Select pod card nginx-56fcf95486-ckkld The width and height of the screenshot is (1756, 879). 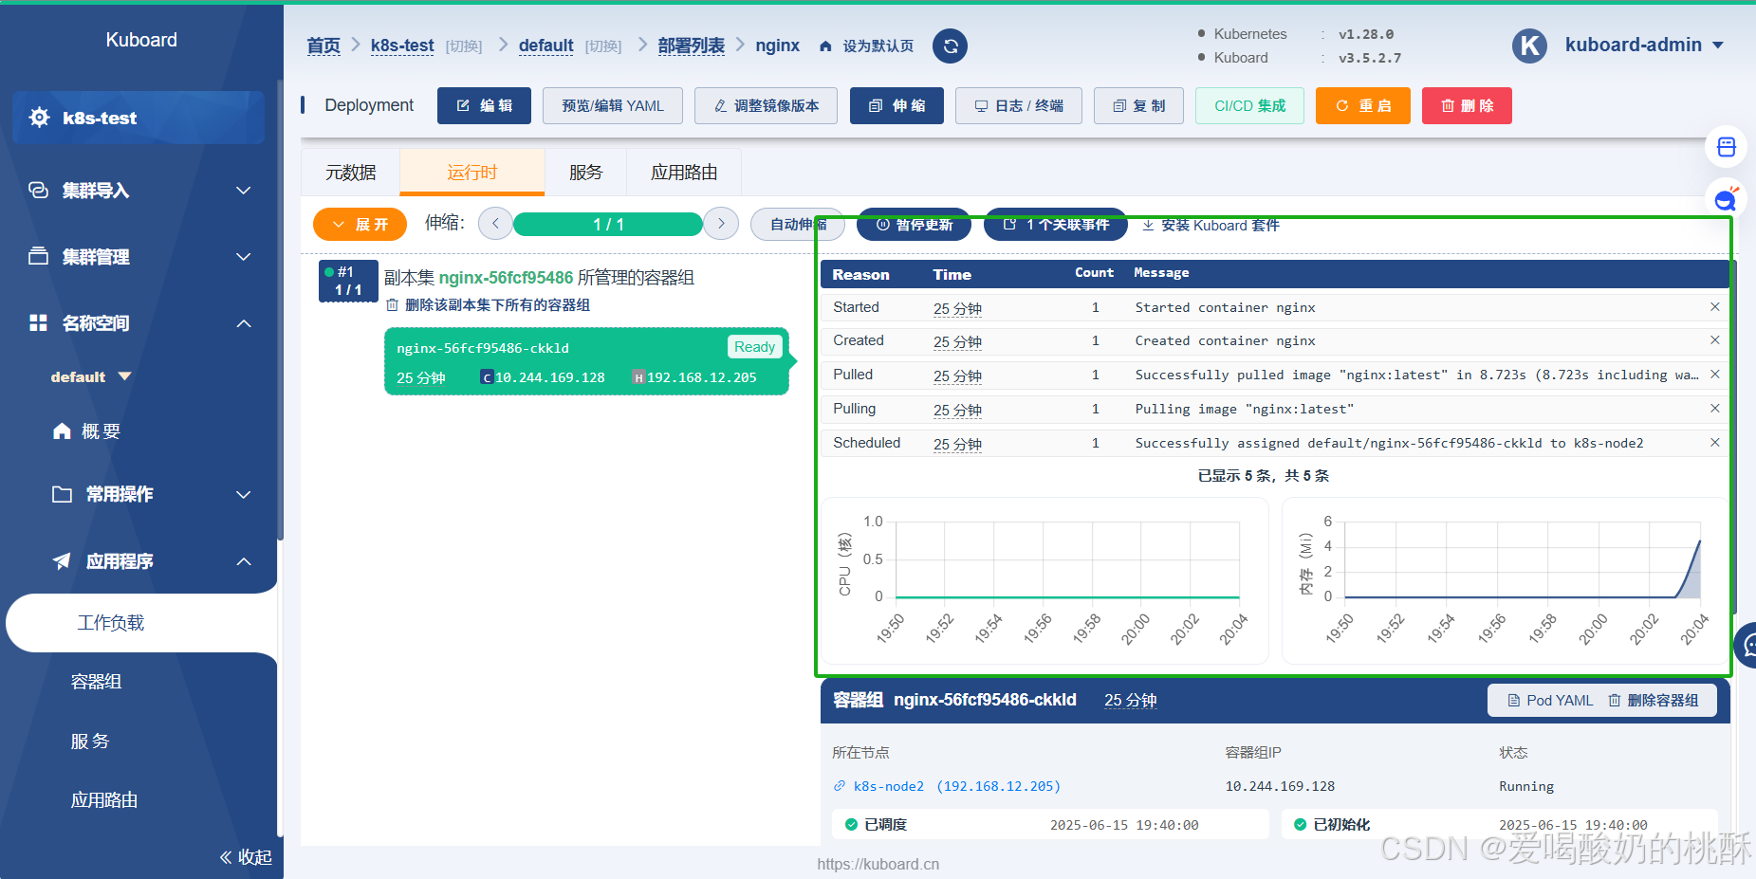tap(586, 361)
